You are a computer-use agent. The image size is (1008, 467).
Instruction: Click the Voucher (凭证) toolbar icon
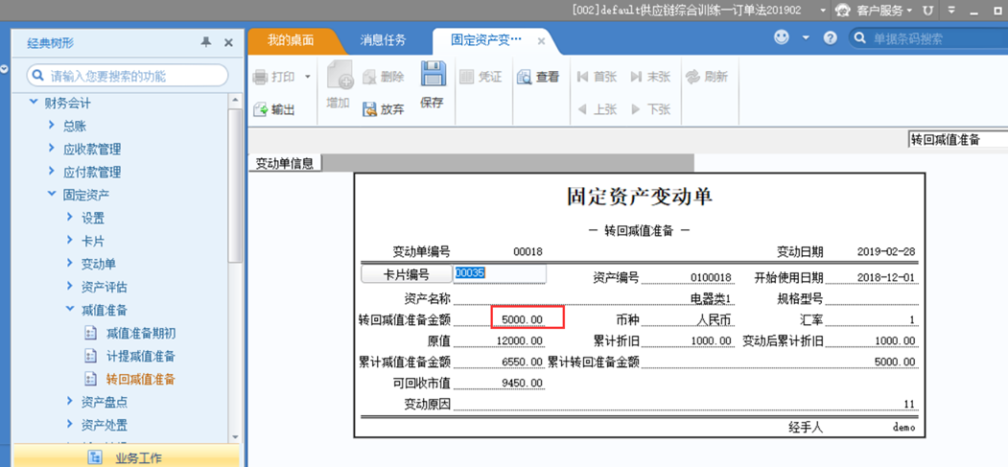(x=467, y=77)
